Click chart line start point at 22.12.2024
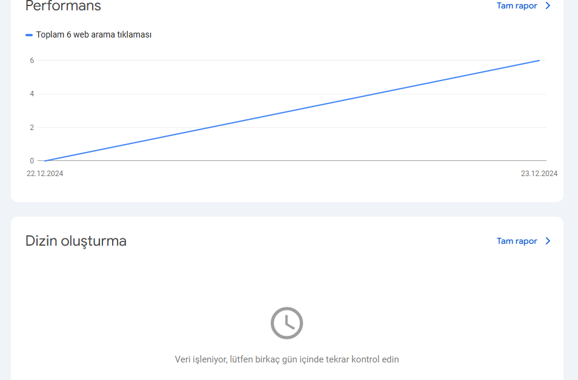 click(x=45, y=160)
